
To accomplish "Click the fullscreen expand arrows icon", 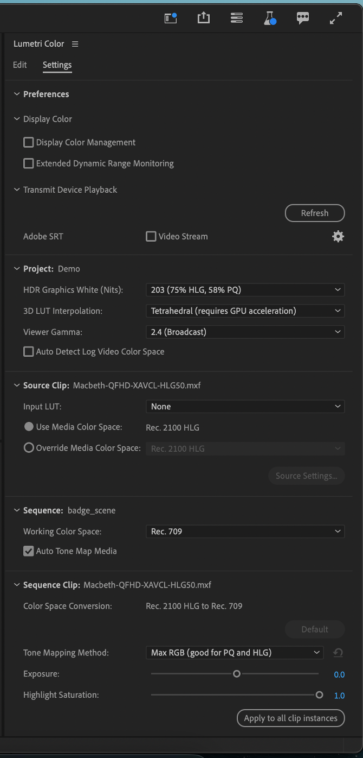I will coord(336,17).
